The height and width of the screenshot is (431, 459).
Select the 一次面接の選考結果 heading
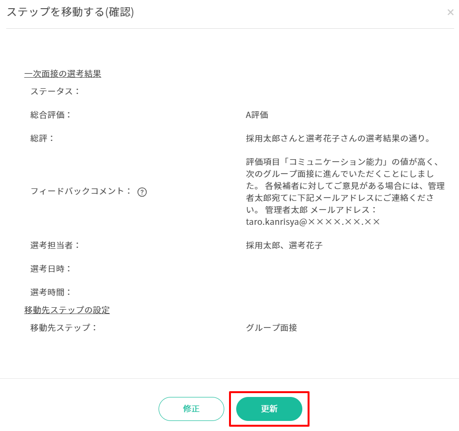(x=62, y=74)
